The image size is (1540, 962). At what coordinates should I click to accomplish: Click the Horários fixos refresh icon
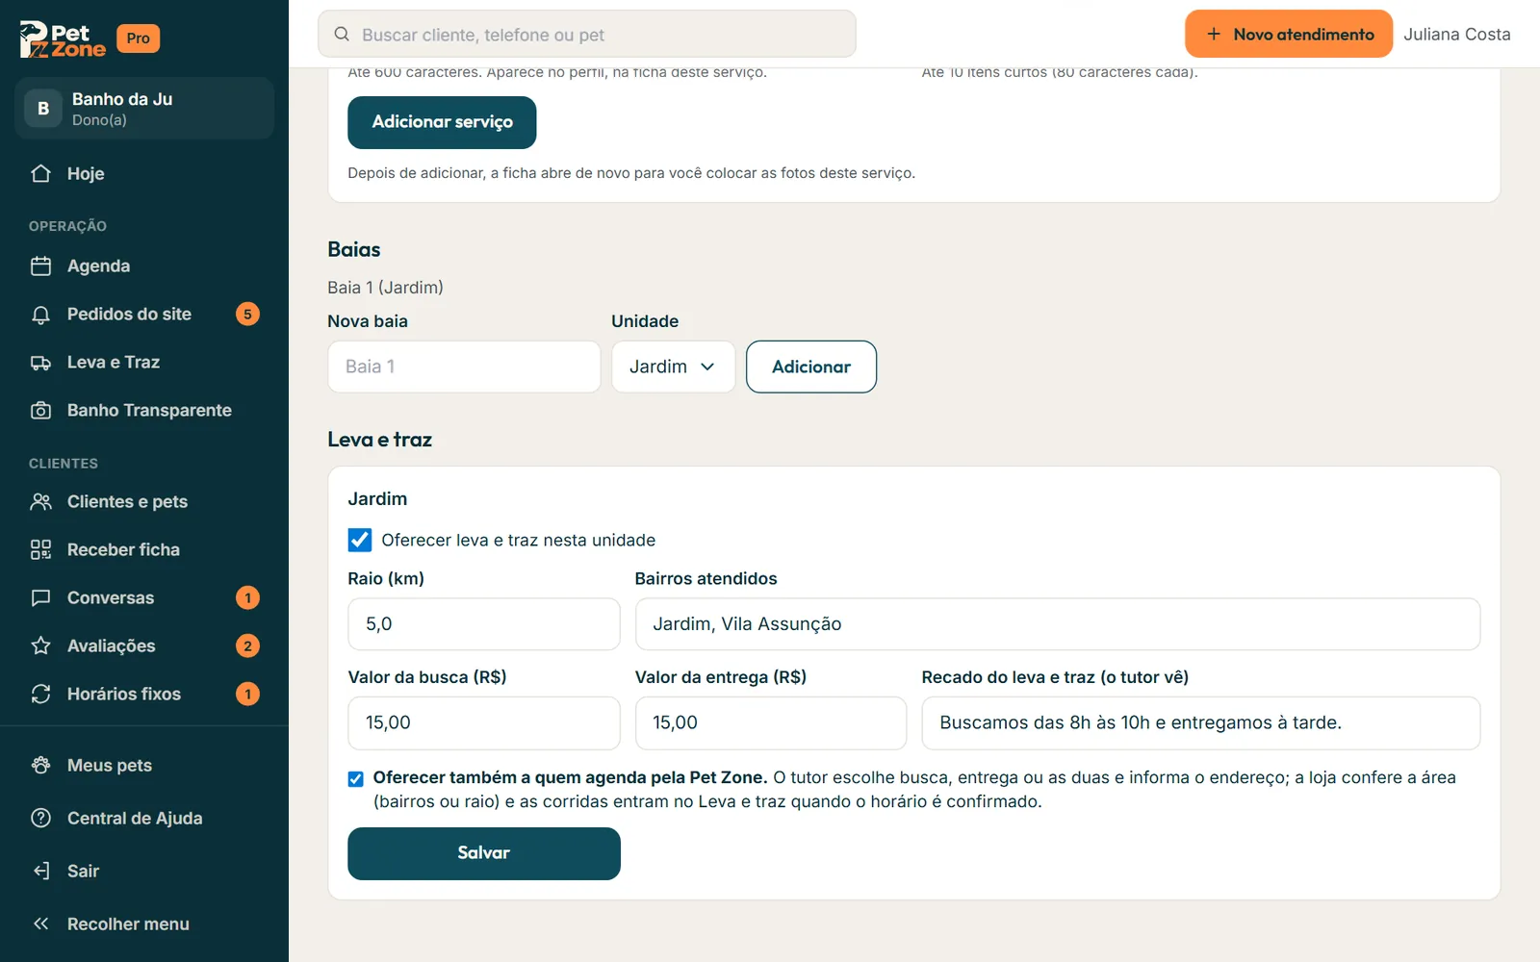tap(40, 695)
